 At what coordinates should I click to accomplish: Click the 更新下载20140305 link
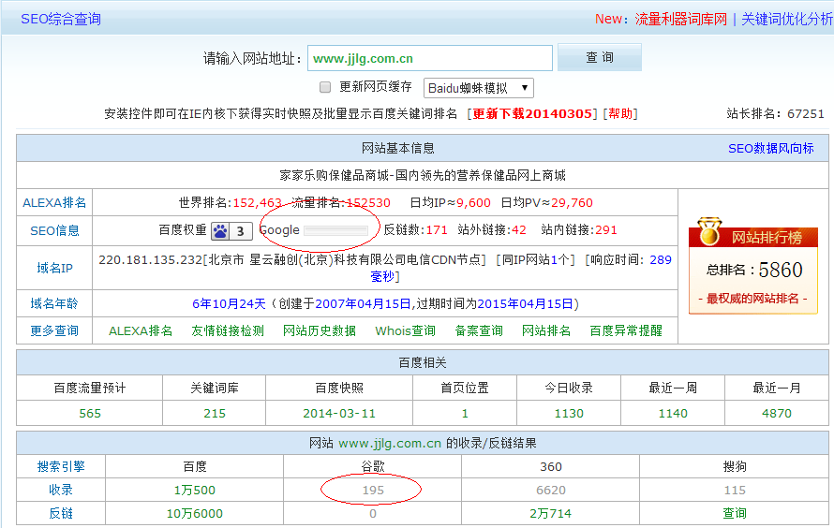[532, 113]
